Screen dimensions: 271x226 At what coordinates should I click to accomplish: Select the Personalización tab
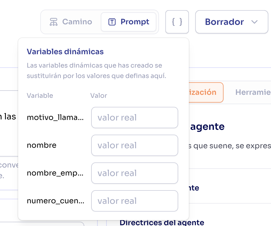205,92
